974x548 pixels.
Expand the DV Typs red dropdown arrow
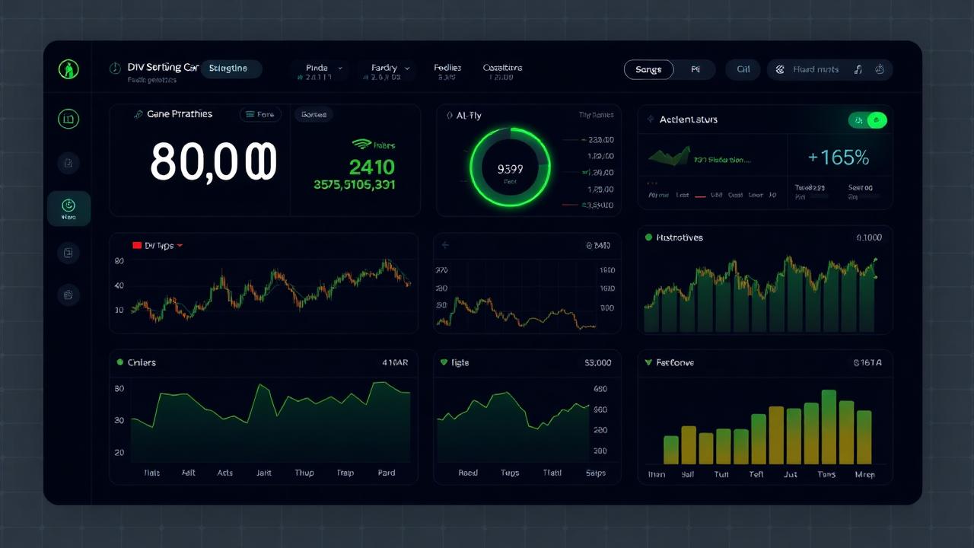(x=180, y=246)
